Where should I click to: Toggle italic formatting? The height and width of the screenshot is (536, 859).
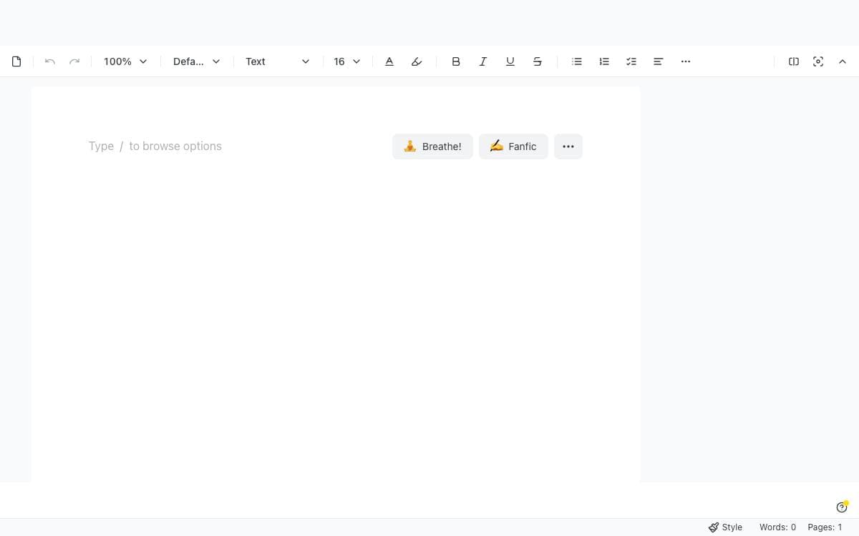point(483,61)
